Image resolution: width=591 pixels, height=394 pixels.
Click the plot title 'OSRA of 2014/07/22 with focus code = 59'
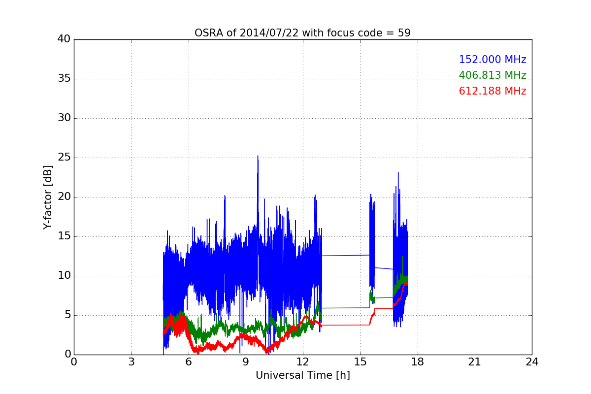302,33
